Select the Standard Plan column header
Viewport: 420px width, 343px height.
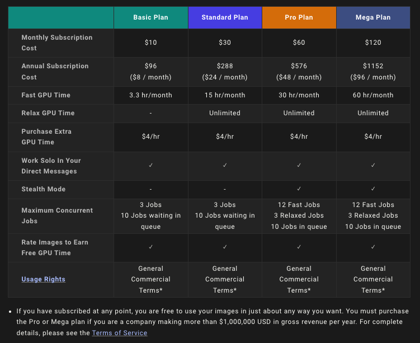coord(225,17)
